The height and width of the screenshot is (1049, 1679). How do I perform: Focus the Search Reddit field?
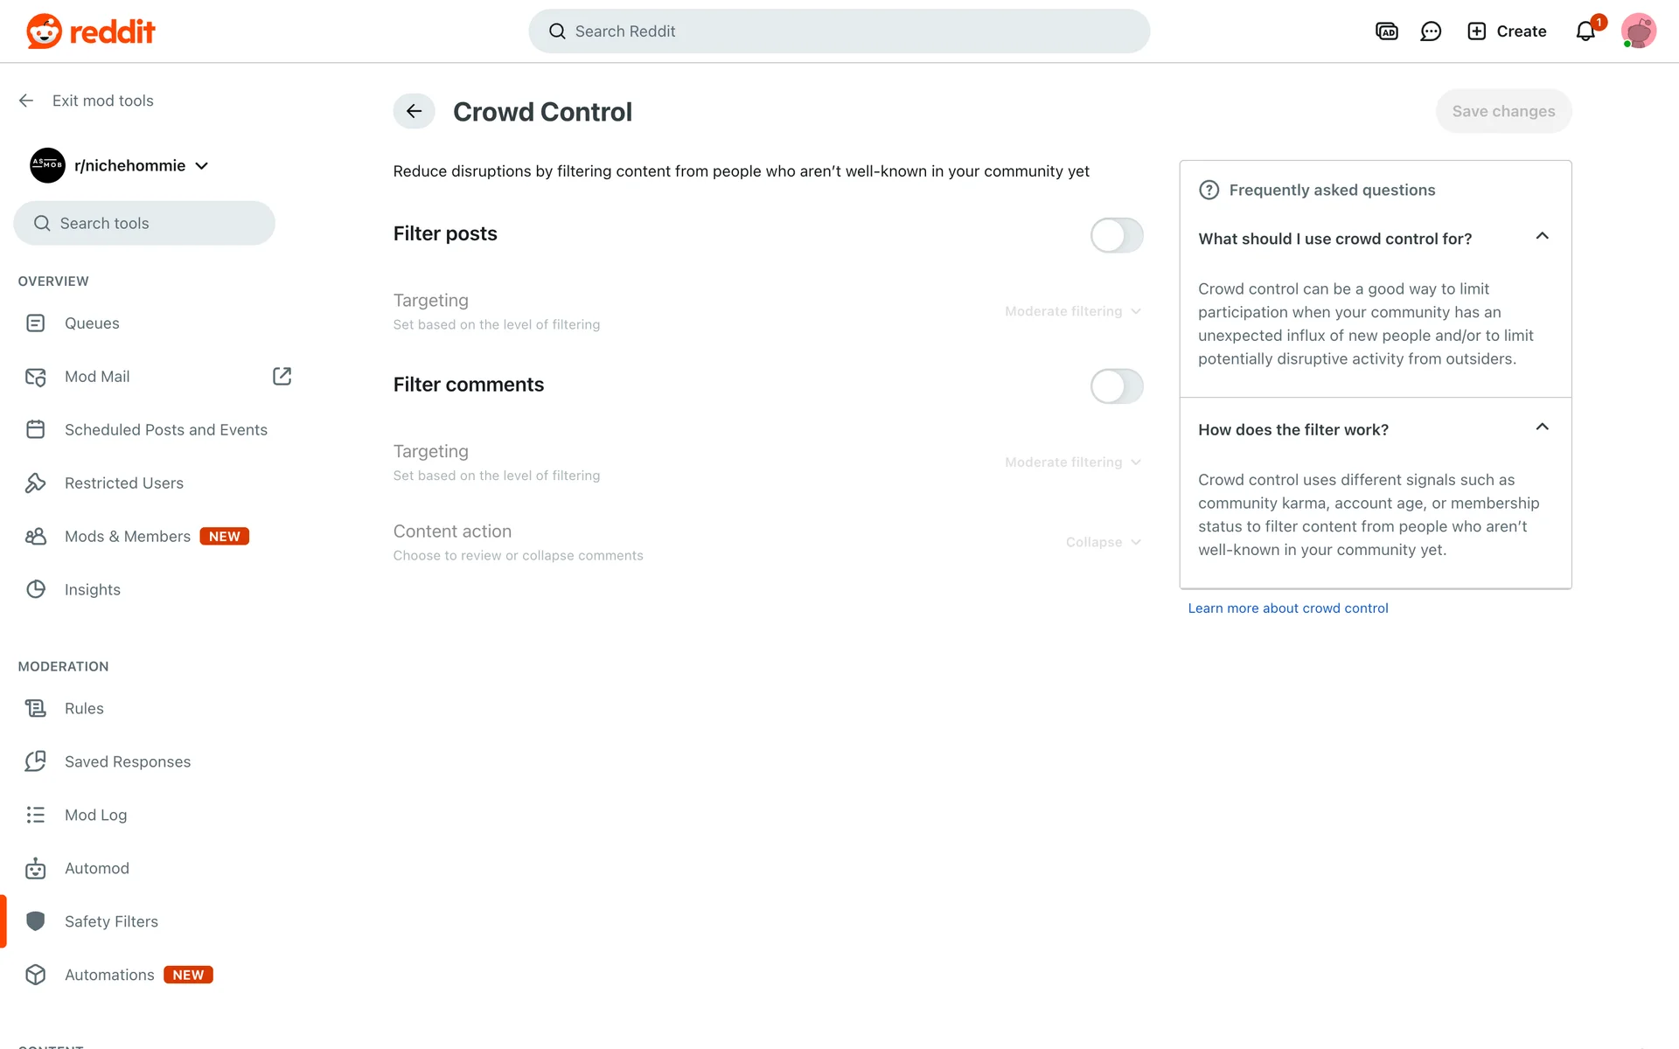click(x=839, y=31)
